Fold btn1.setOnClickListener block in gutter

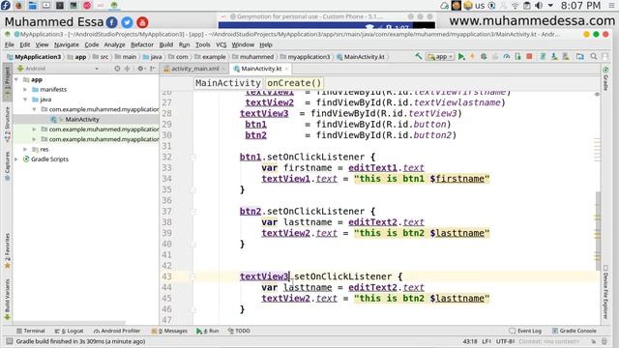pyautogui.click(x=192, y=157)
